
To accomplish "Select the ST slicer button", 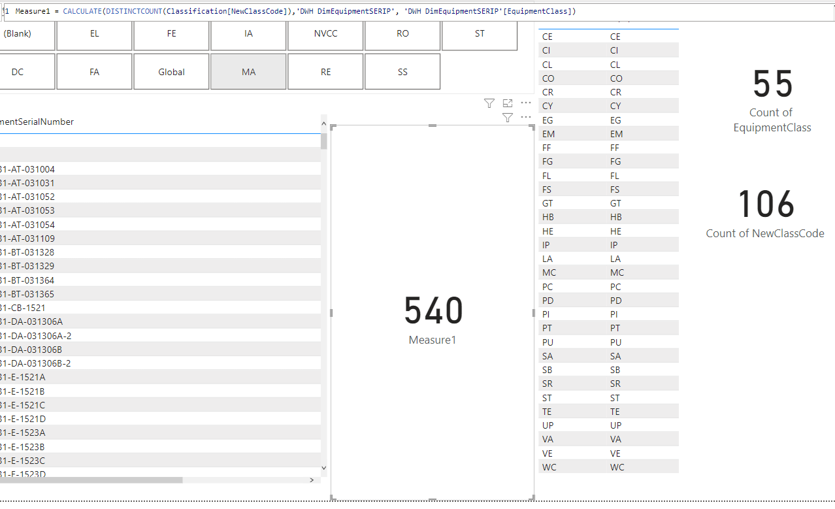I will [480, 34].
